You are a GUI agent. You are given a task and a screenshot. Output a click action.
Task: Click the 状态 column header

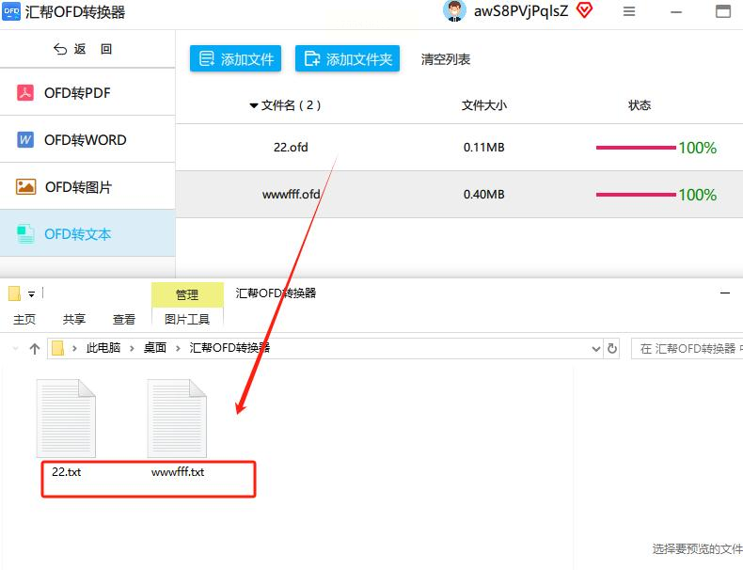(640, 105)
